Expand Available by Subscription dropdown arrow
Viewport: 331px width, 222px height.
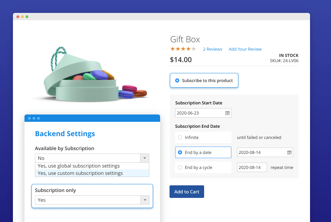145,158
